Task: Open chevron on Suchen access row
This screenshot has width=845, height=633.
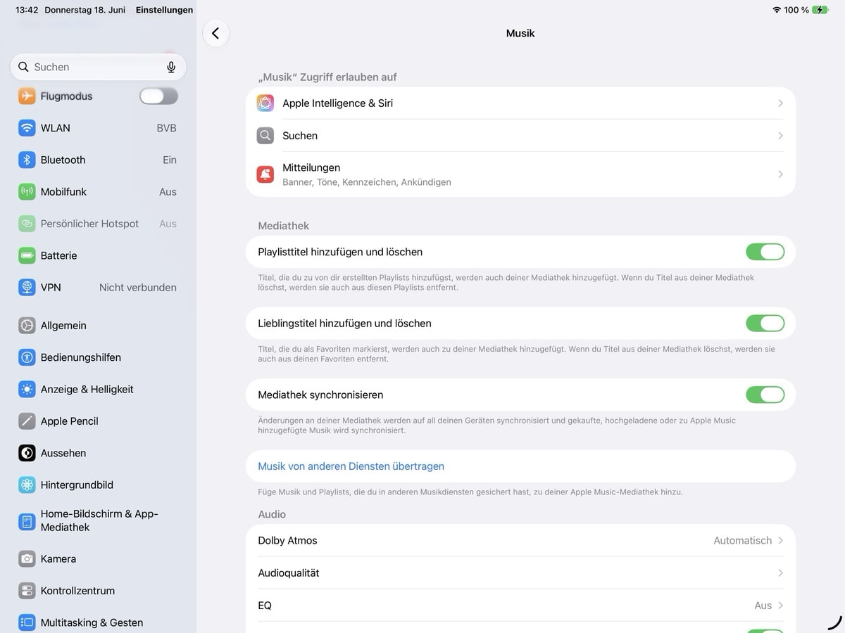Action: pyautogui.click(x=780, y=136)
